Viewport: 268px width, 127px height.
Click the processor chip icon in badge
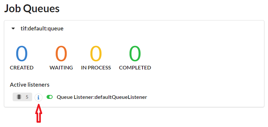(19, 97)
